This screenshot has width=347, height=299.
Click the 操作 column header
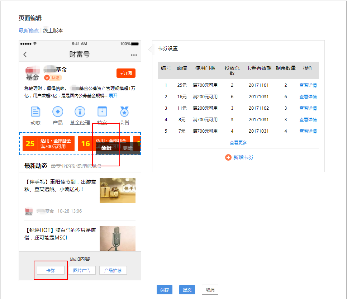tap(308, 68)
